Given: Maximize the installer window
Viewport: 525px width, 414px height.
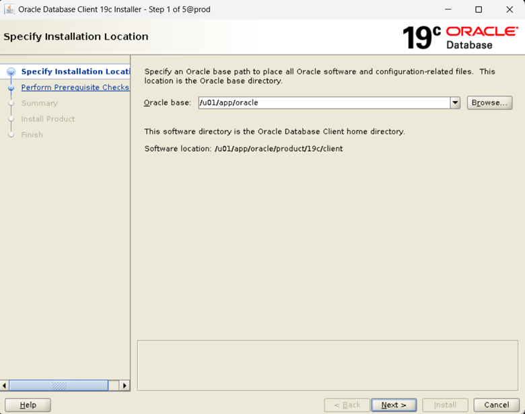Looking at the screenshot, I should pyautogui.click(x=479, y=9).
